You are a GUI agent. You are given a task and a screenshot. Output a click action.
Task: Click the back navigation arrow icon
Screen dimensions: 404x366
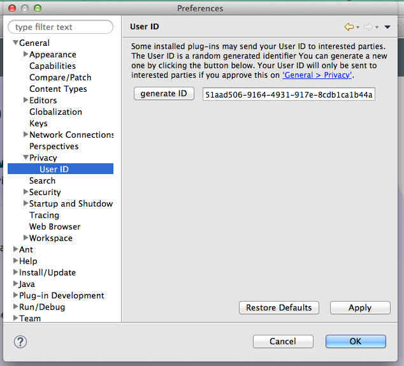pos(349,27)
